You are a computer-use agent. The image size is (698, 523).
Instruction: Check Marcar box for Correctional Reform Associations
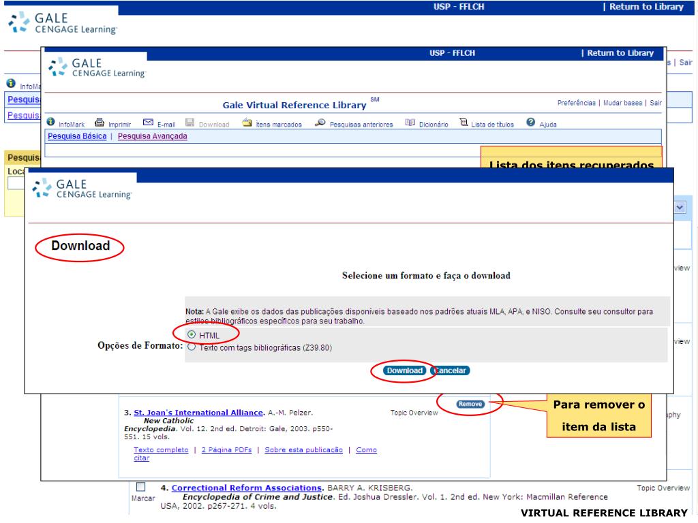(140, 487)
